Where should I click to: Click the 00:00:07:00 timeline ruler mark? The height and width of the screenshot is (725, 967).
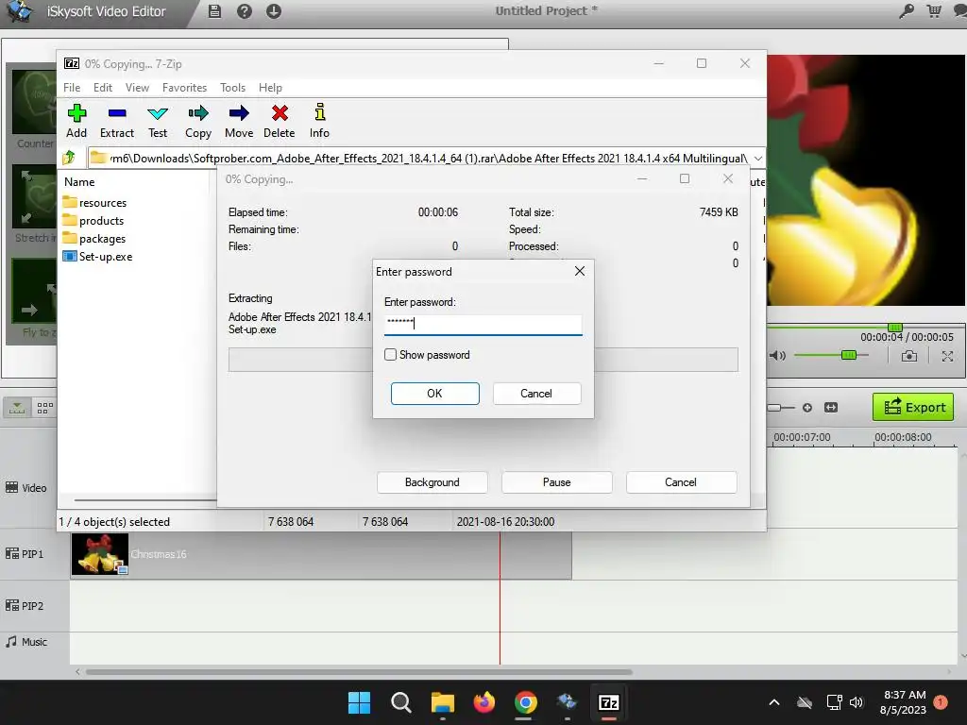[802, 437]
